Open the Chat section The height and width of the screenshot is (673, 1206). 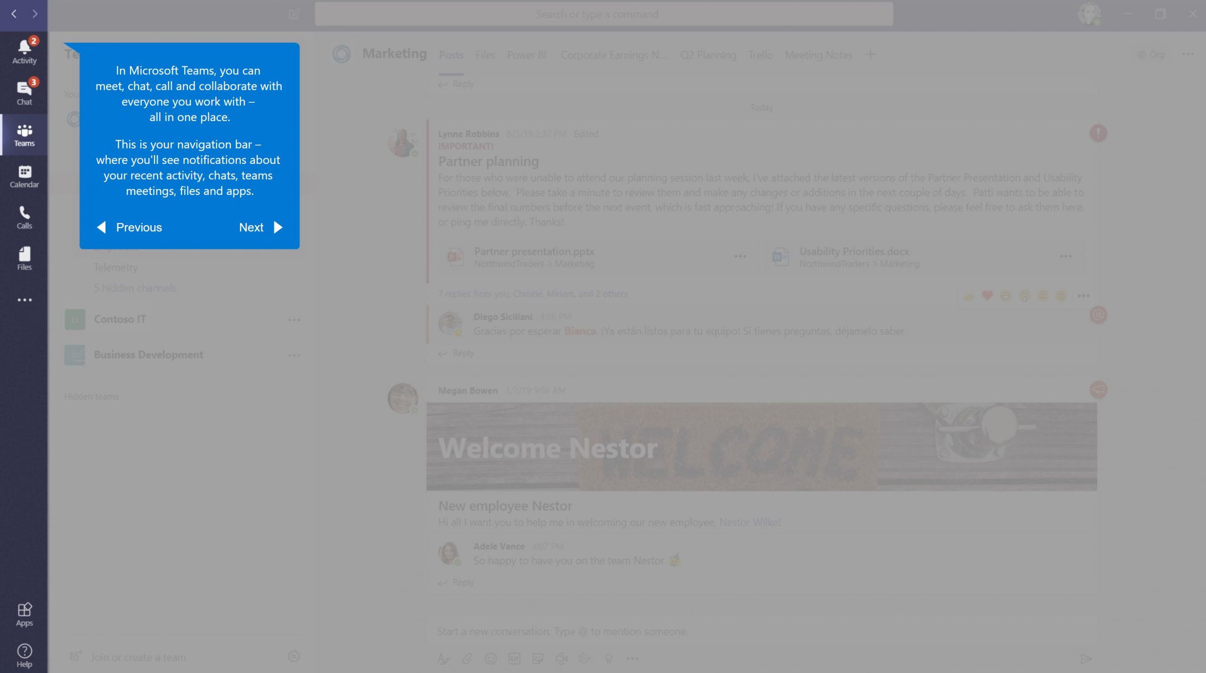point(24,91)
